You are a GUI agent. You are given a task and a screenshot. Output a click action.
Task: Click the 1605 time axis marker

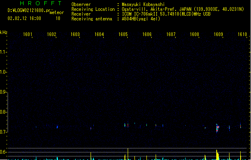tap(123, 34)
